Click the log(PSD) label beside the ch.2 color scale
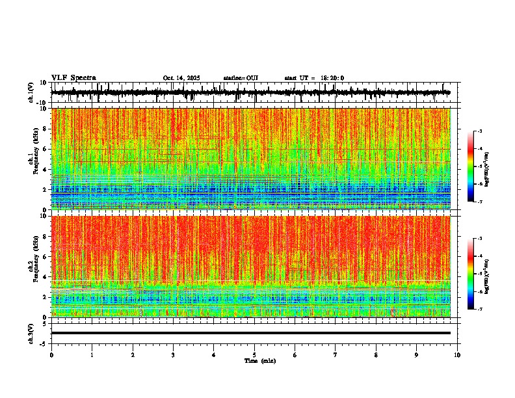This screenshot has width=515, height=398. tap(487, 276)
